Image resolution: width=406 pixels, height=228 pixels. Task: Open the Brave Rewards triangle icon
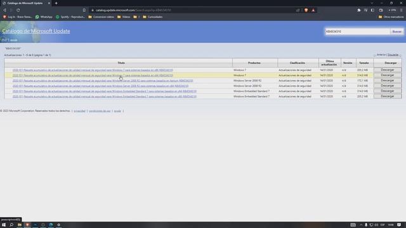point(313,10)
